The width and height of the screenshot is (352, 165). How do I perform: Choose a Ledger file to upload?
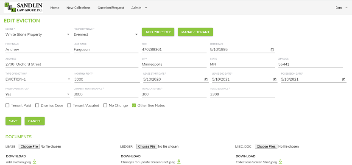click(x=147, y=146)
